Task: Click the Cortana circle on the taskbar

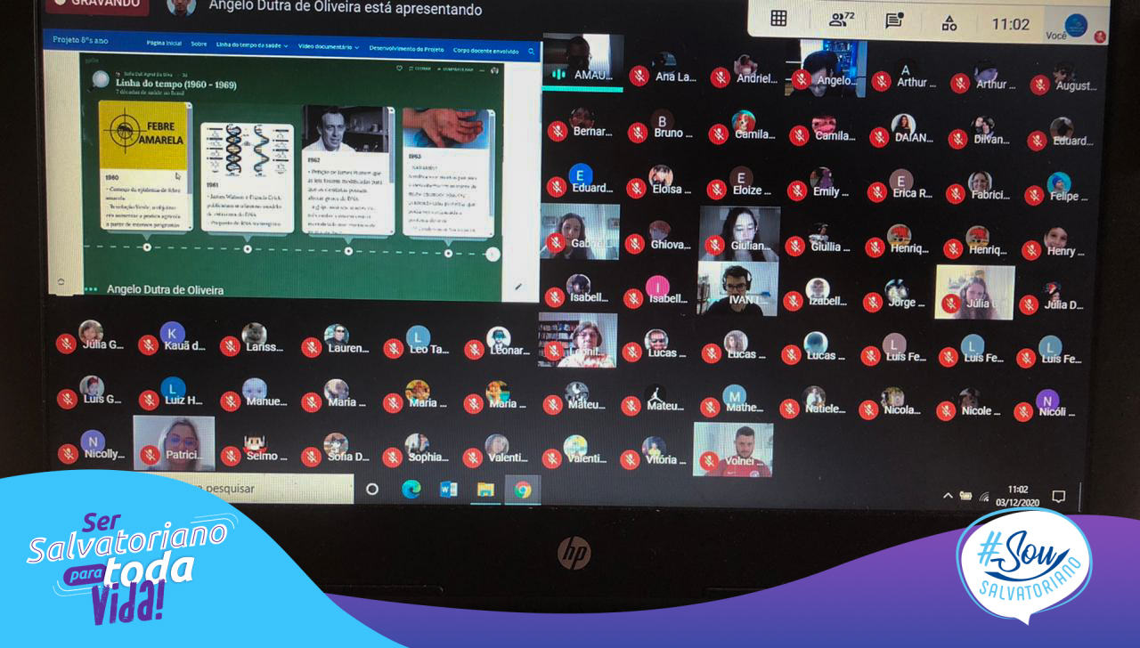Action: click(372, 489)
